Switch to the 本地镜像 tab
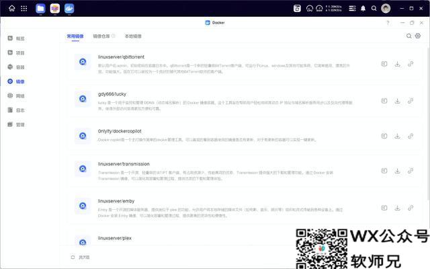Image resolution: width=430 pixels, height=269 pixels. pyautogui.click(x=133, y=36)
